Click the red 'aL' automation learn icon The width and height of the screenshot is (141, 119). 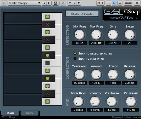tap(100, 3)
